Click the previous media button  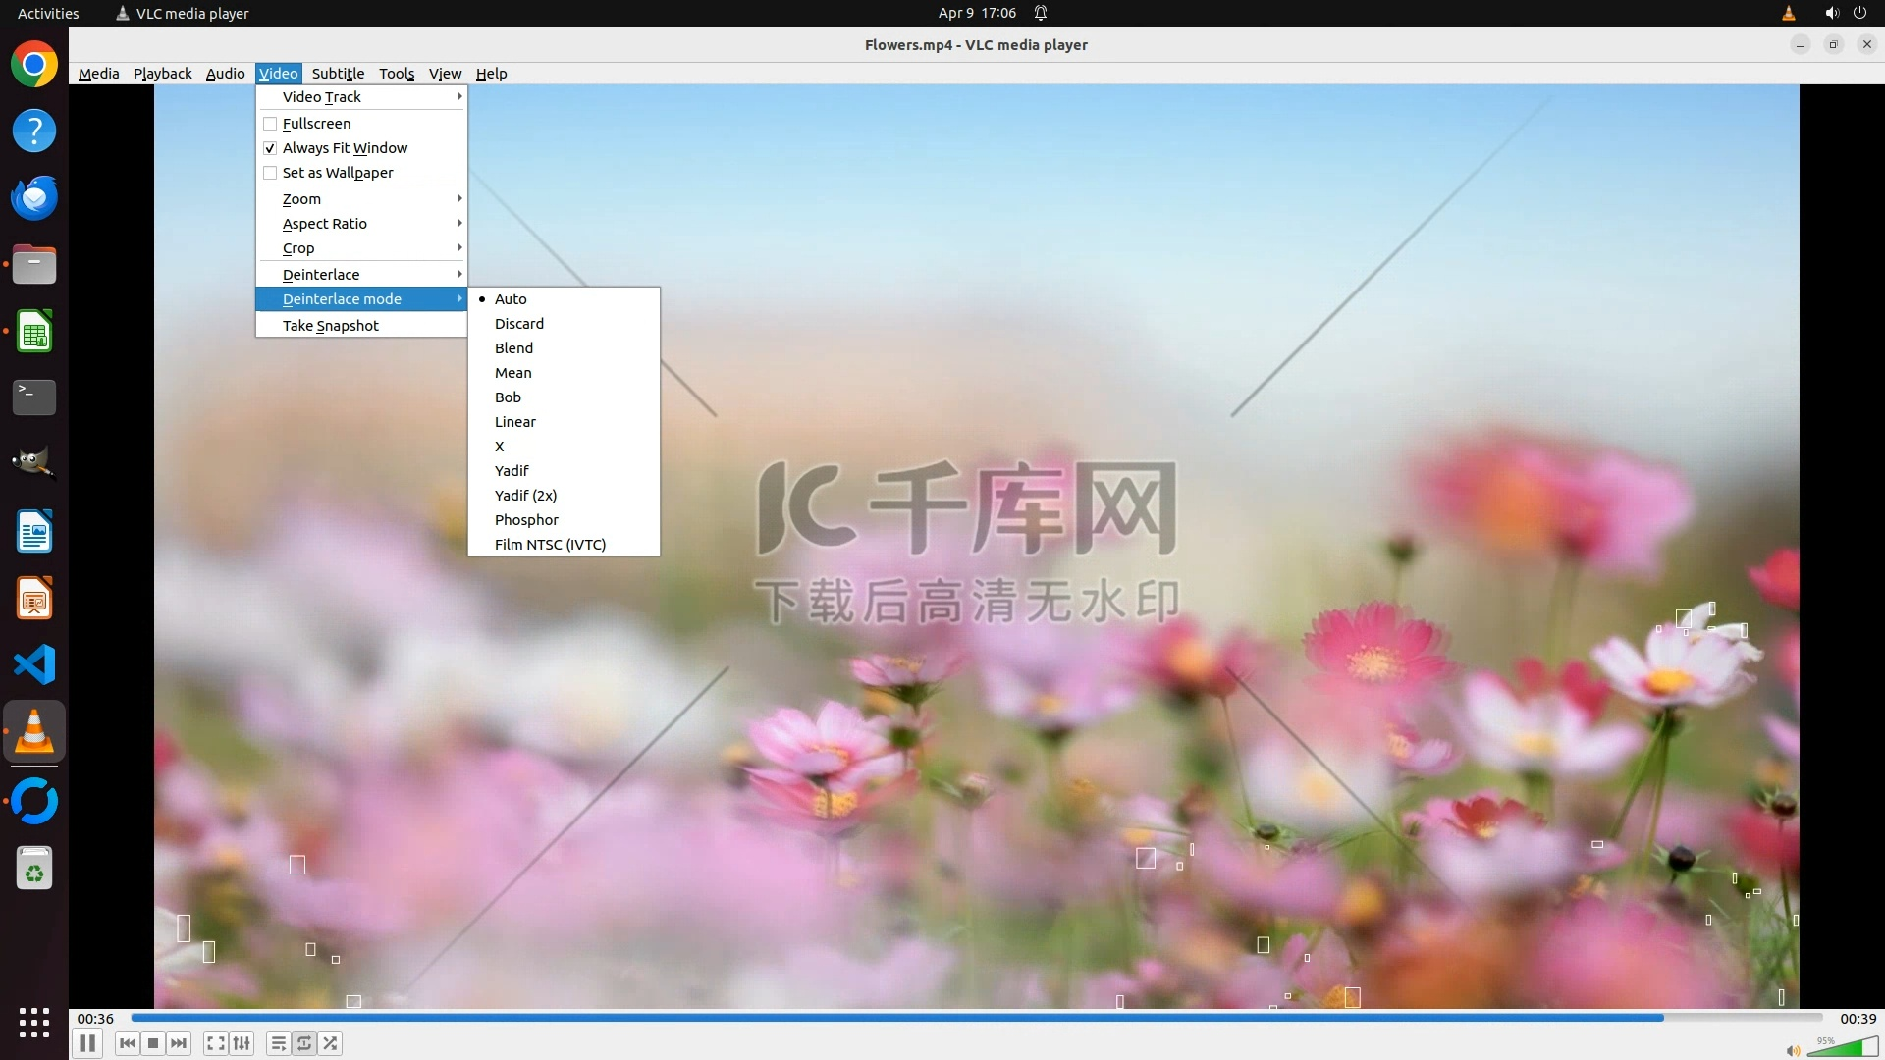tap(128, 1043)
